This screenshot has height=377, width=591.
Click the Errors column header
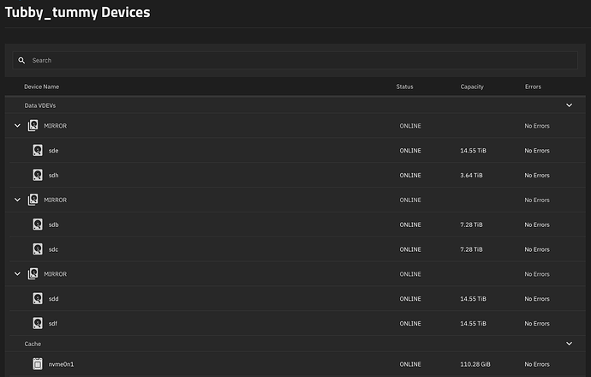tap(533, 87)
